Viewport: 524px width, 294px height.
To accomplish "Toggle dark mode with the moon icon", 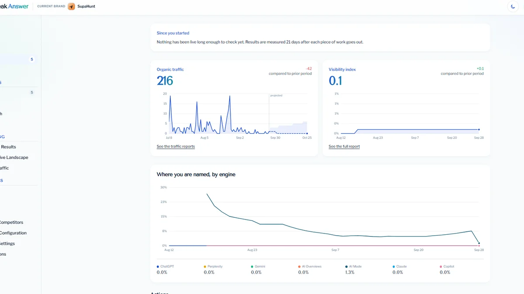I will [x=513, y=7].
